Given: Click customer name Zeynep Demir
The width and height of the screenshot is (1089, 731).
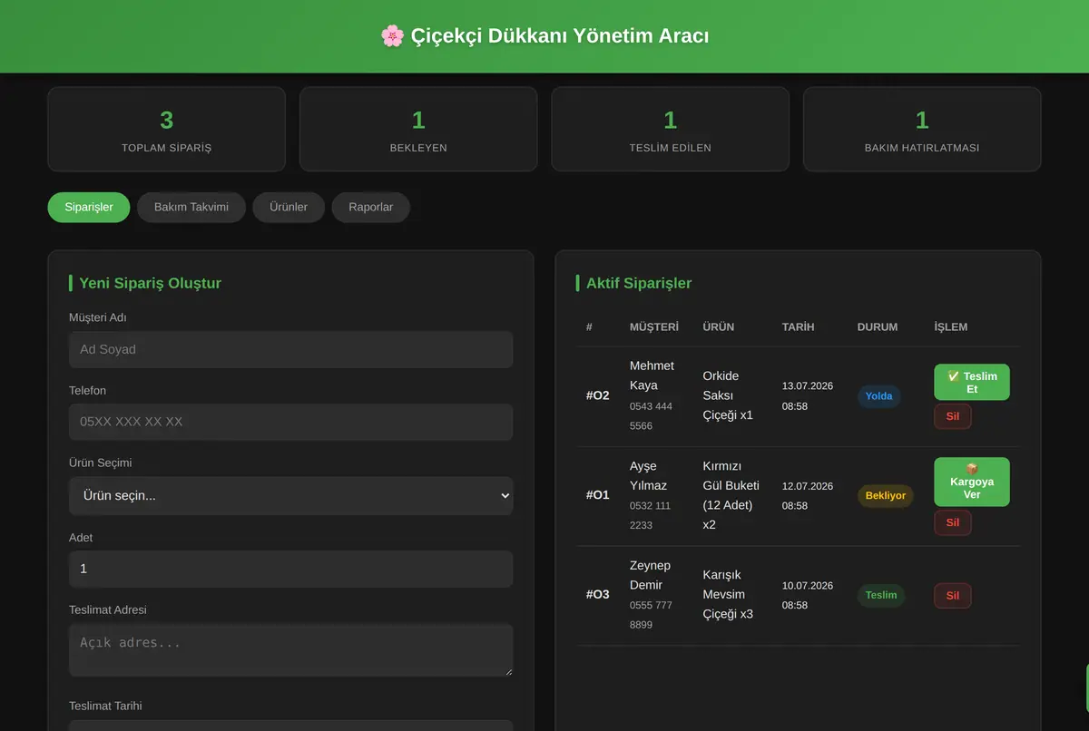Looking at the screenshot, I should [650, 575].
